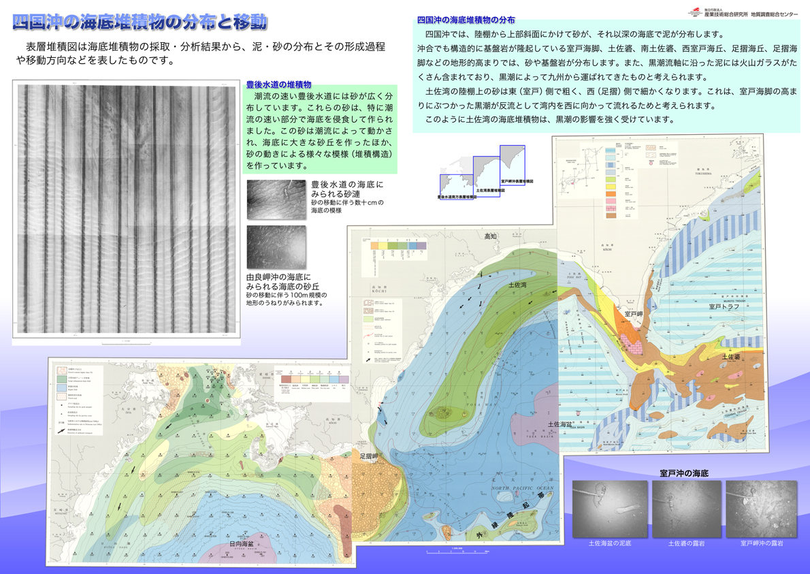Click the Japan index map inset in Muroto map

(x=580, y=170)
